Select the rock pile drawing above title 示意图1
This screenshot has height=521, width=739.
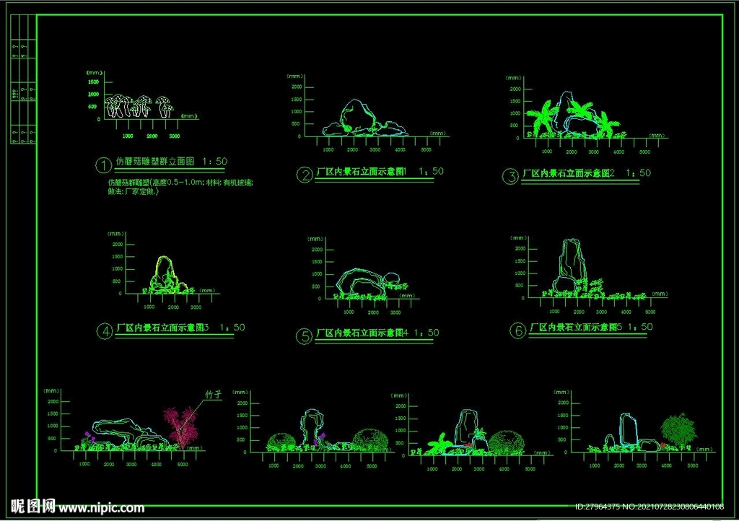[x=365, y=118]
